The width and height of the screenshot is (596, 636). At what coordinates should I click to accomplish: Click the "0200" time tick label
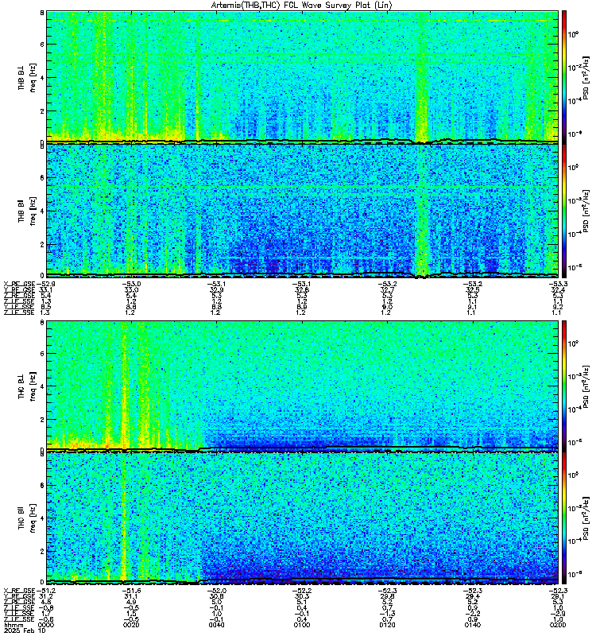[558, 625]
